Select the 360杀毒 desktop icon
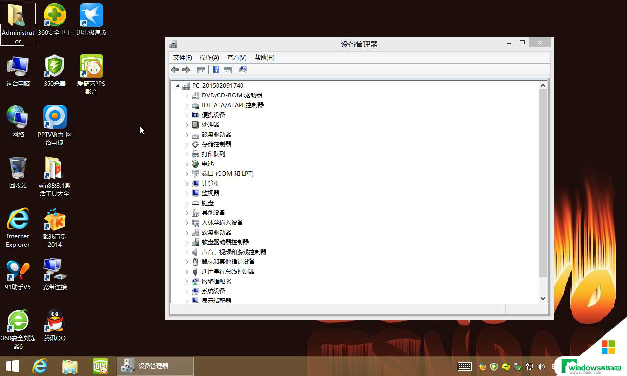The width and height of the screenshot is (627, 376). click(x=54, y=71)
